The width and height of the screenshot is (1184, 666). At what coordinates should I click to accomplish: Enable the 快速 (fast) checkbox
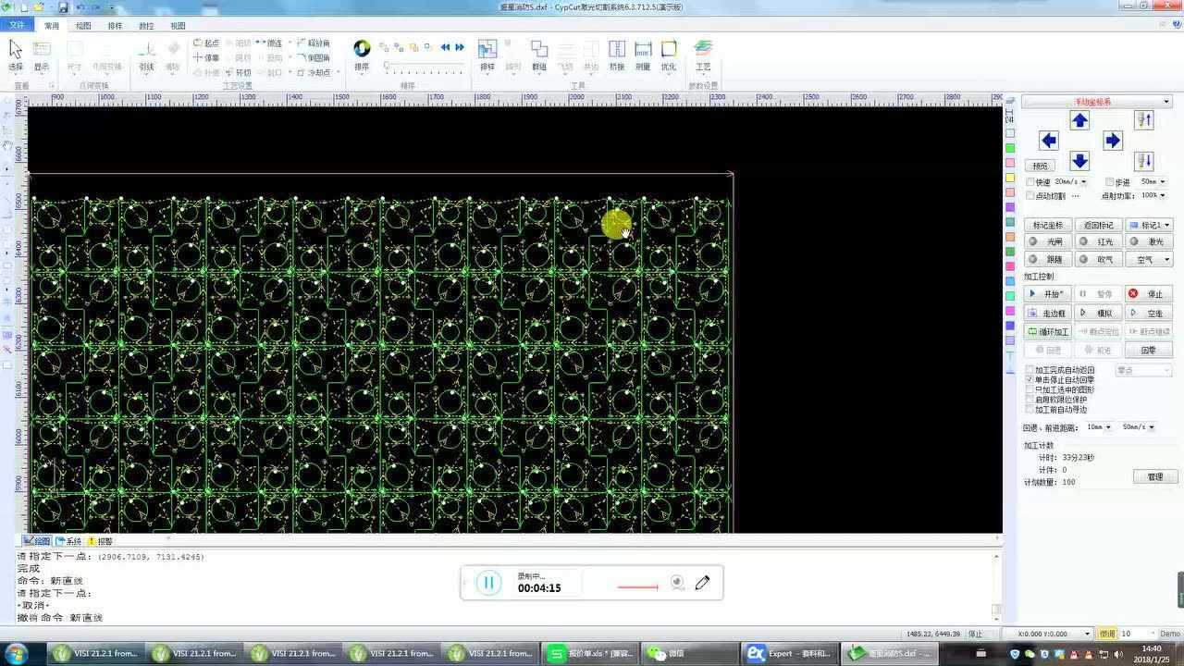1031,182
